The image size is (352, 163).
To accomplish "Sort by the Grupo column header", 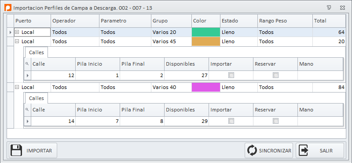I will pyautogui.click(x=171, y=21).
